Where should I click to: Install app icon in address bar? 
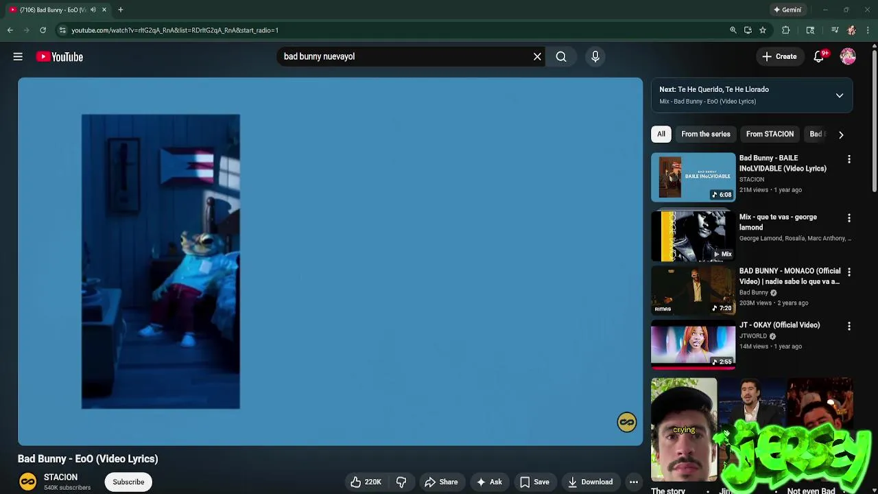748,30
